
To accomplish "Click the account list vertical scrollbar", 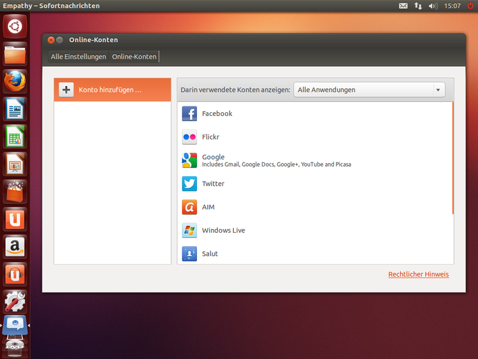I will pos(453,158).
